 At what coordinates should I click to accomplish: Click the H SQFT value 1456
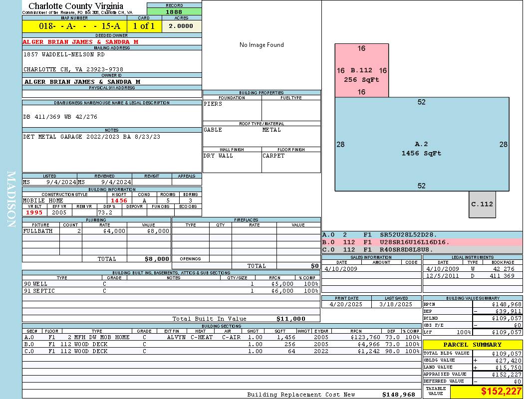pyautogui.click(x=119, y=200)
